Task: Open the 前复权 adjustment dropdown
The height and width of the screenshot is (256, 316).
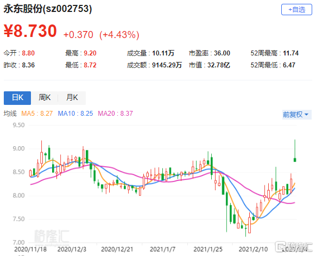Action: (x=296, y=115)
